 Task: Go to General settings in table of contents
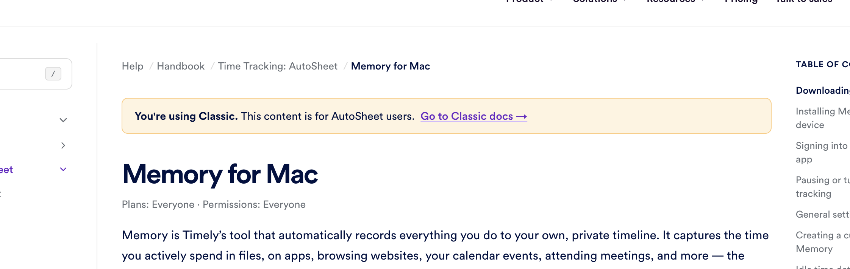(823, 215)
